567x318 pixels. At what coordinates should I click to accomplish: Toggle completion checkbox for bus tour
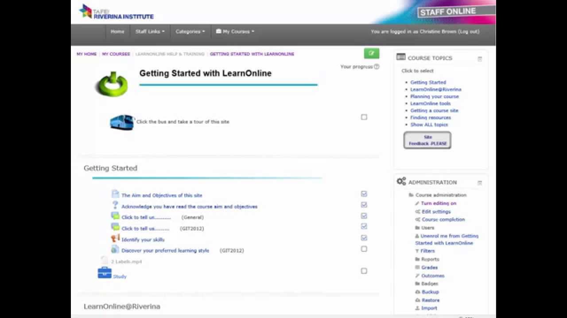click(x=364, y=117)
